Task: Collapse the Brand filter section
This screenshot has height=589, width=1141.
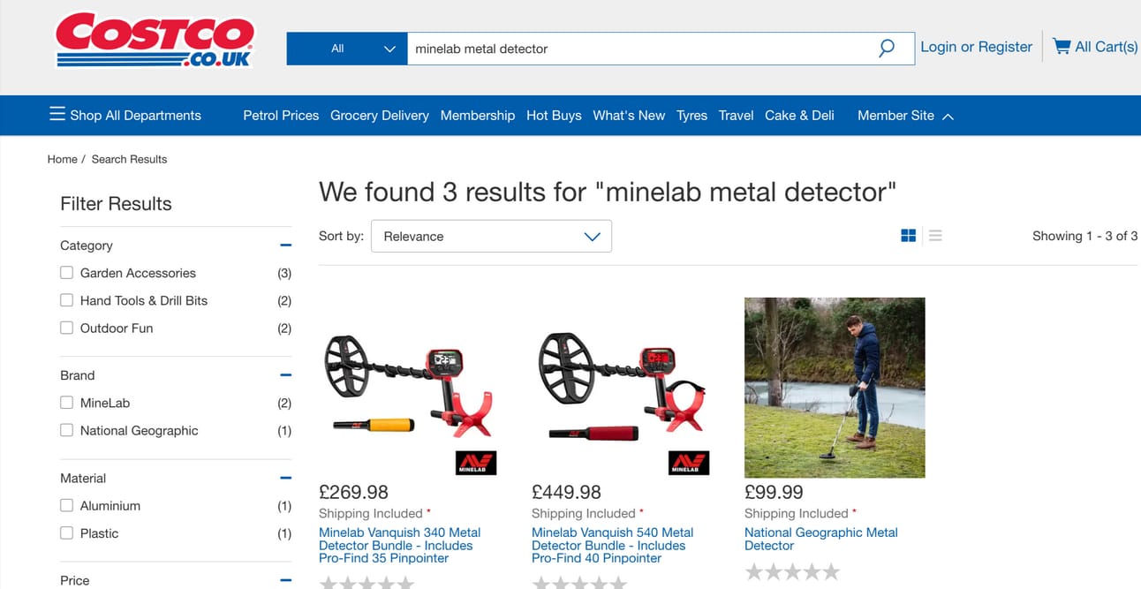Action: pos(285,375)
